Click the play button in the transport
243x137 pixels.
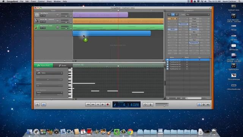(x=103, y=105)
